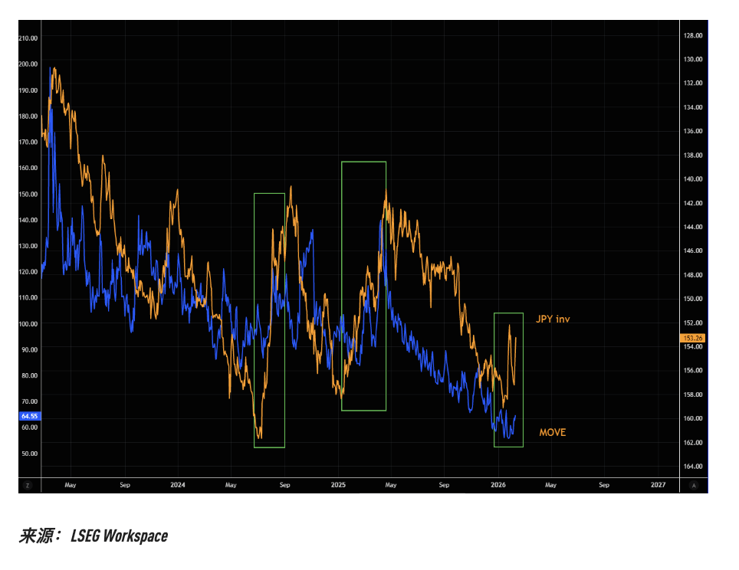The image size is (739, 570).
Task: Click the A auto-scale button at bottom-right
Action: pyautogui.click(x=694, y=485)
